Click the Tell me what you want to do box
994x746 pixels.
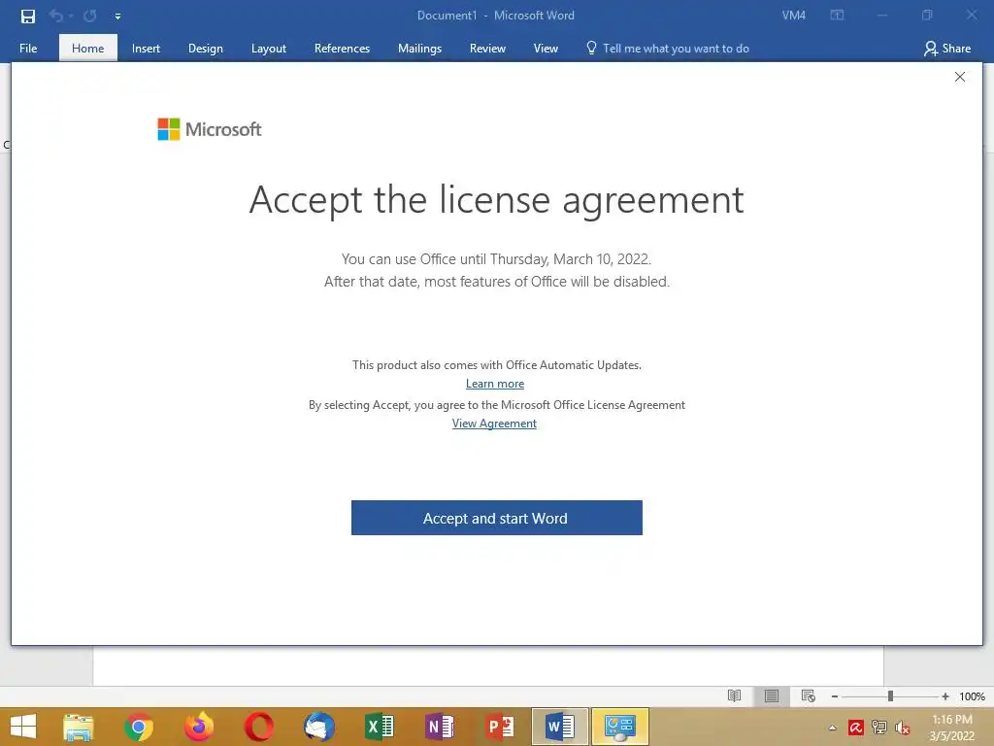coord(668,49)
